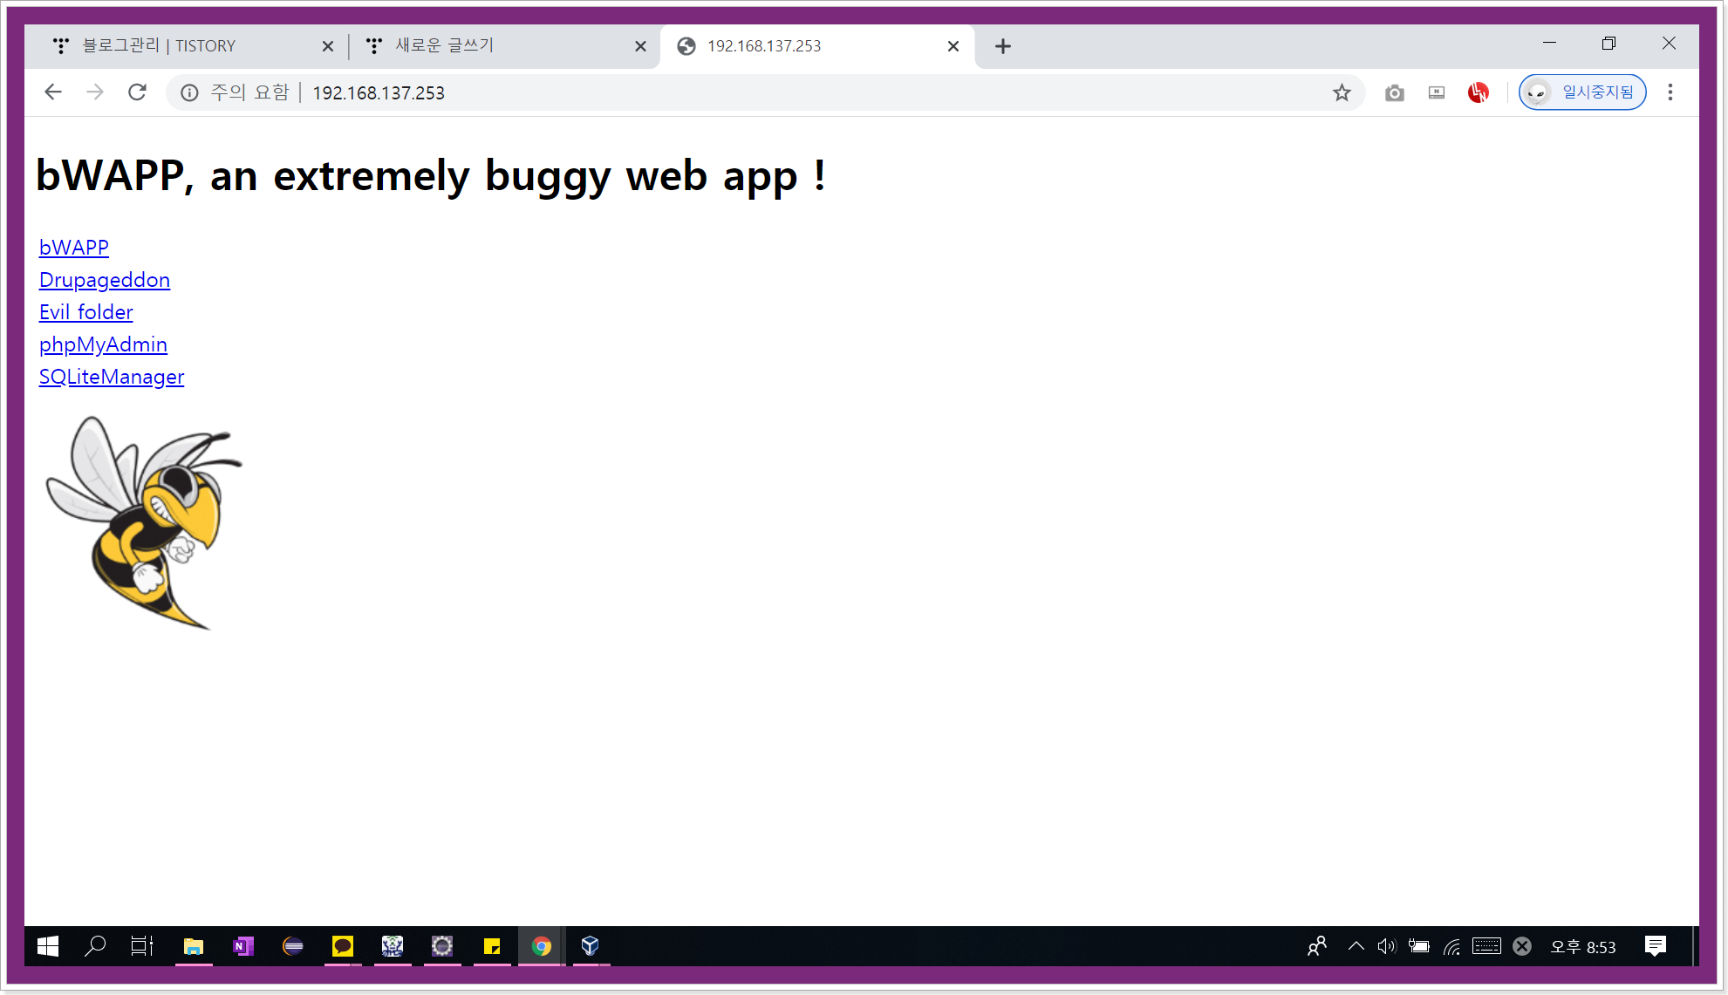This screenshot has height=995, width=1728.
Task: Open Chrome's three-dot menu
Action: pos(1670,92)
